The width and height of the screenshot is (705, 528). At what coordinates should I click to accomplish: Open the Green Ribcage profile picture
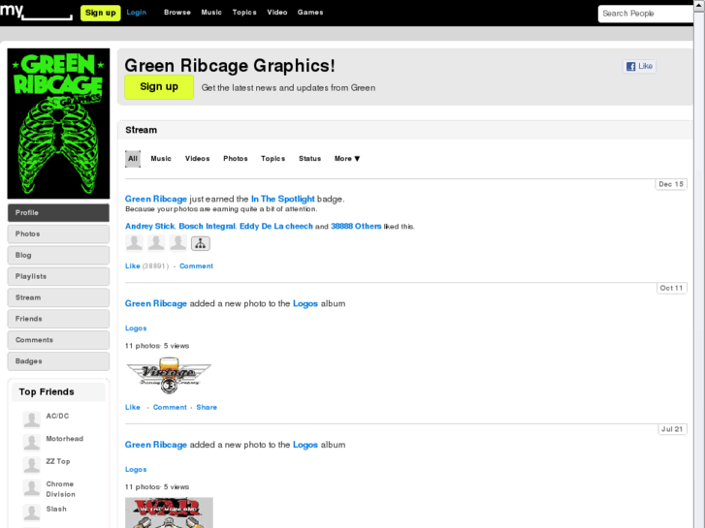[x=58, y=124]
